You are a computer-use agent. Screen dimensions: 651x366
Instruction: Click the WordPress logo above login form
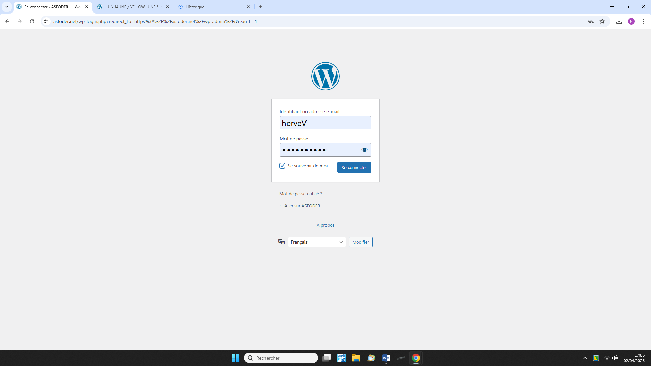click(x=325, y=76)
